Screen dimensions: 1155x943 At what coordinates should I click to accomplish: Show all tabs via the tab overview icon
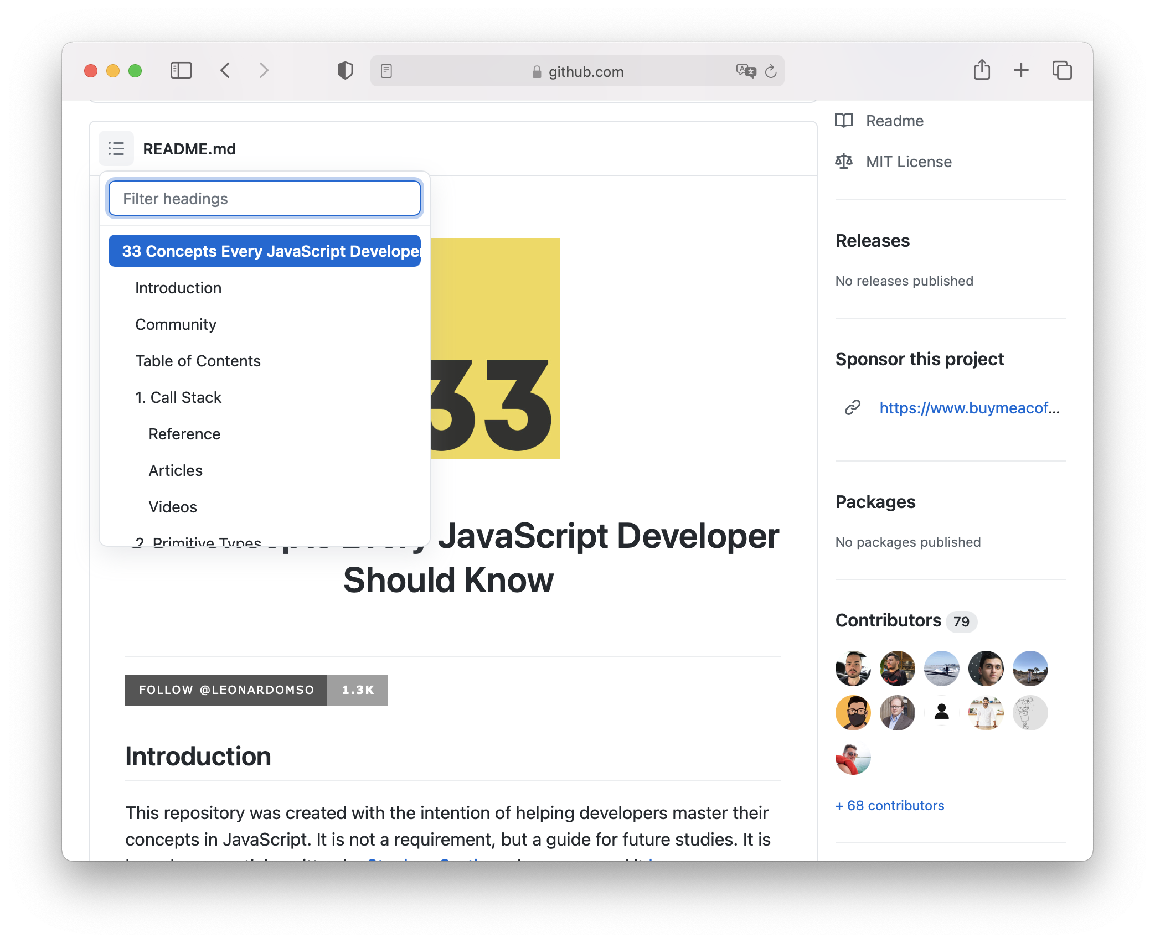click(x=1061, y=70)
